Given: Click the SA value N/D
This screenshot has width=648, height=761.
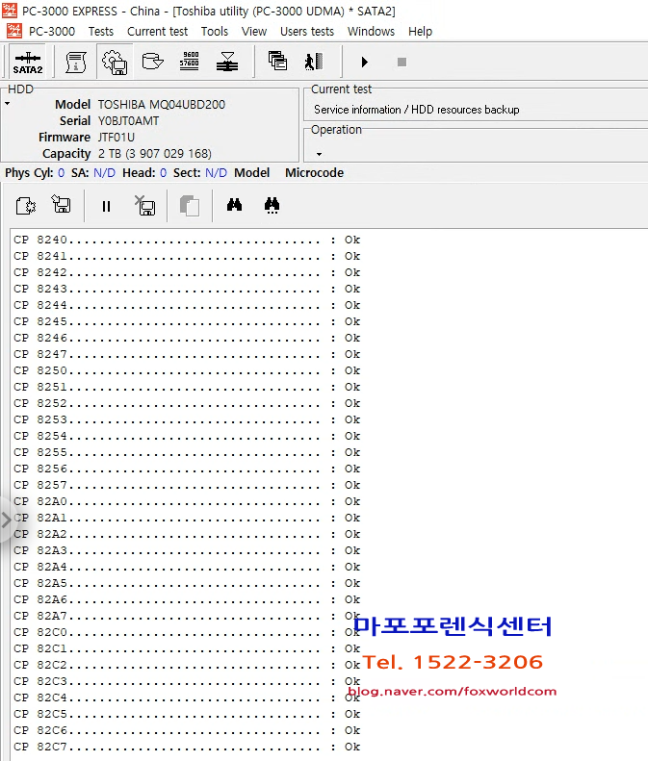Looking at the screenshot, I should click(104, 173).
